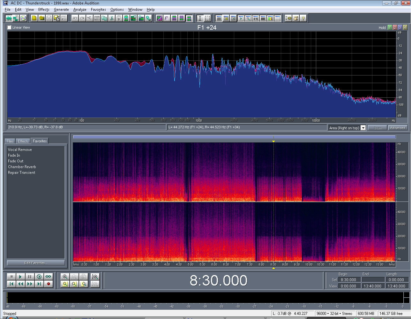Switch to Edit waveform view
This screenshot has width=411, height=319.
pyautogui.click(x=9, y=18)
